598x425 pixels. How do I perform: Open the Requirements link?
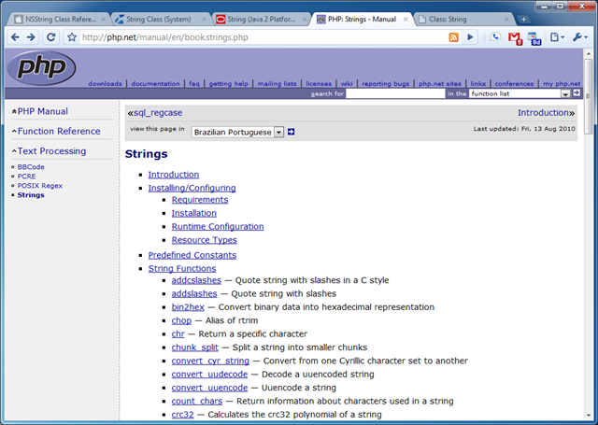[x=200, y=200]
